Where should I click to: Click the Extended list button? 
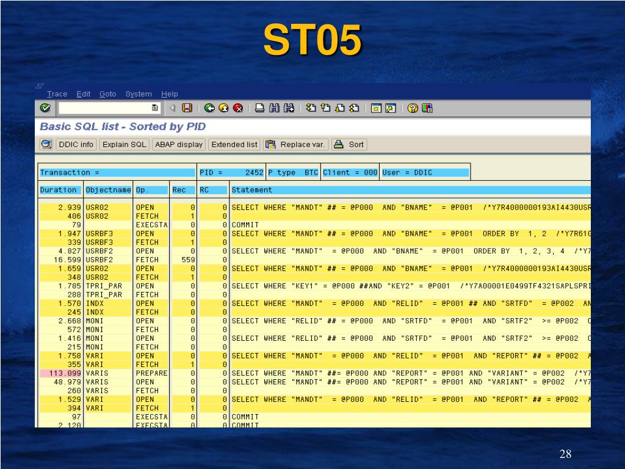coord(234,144)
